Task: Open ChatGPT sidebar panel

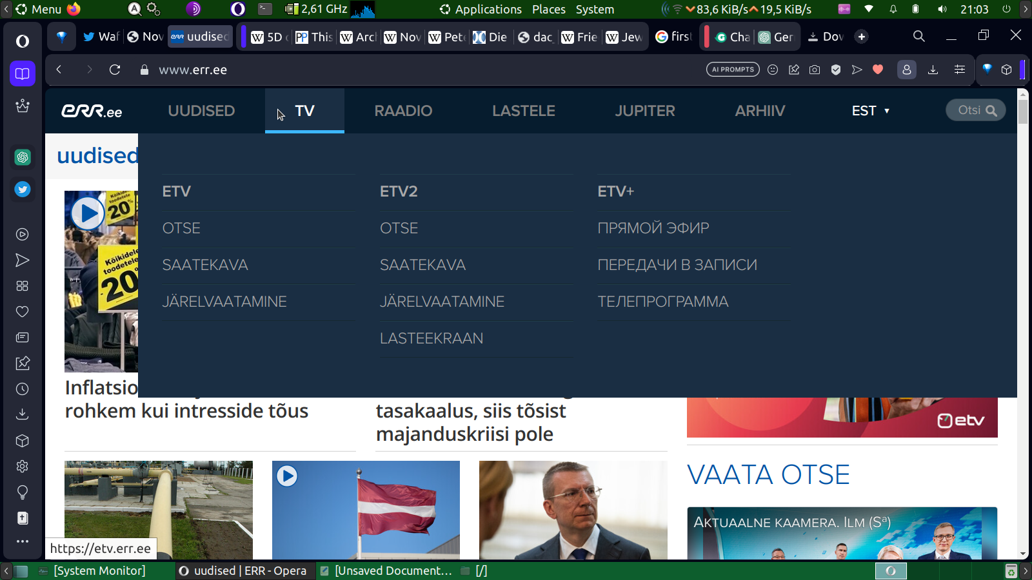Action: tap(23, 157)
